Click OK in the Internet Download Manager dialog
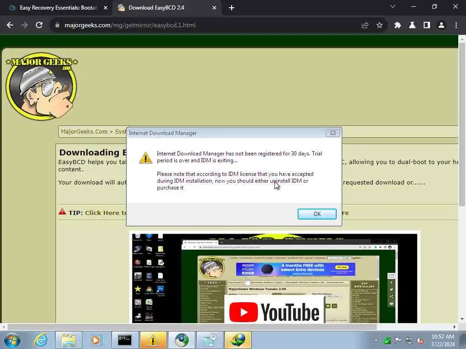Image resolution: width=466 pixels, height=349 pixels. pyautogui.click(x=317, y=214)
